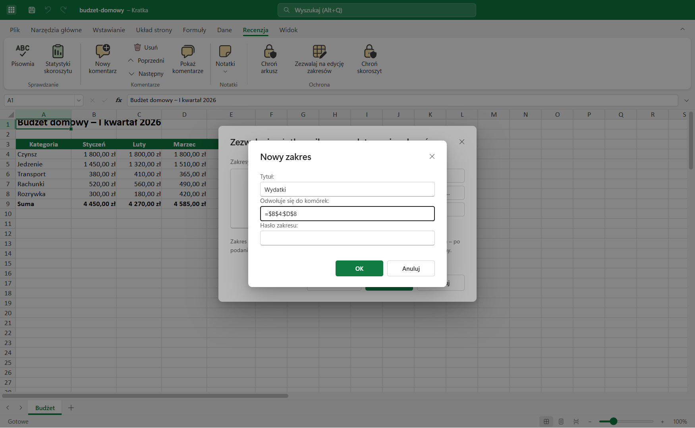Switch to Normal view in status bar
The height and width of the screenshot is (428, 695).
click(546, 421)
